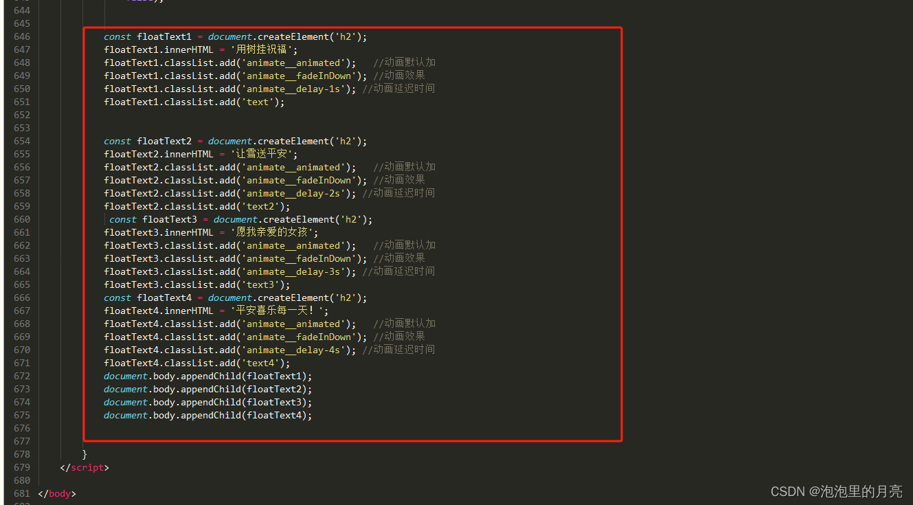Viewport: 913px width, 505px height.
Task: Click the text 'const floatText1' declaration
Action: tap(148, 36)
